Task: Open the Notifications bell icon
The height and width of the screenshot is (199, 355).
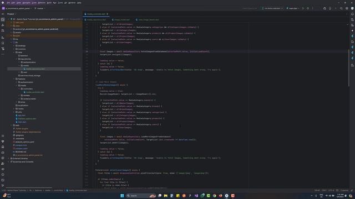Action: (352, 14)
